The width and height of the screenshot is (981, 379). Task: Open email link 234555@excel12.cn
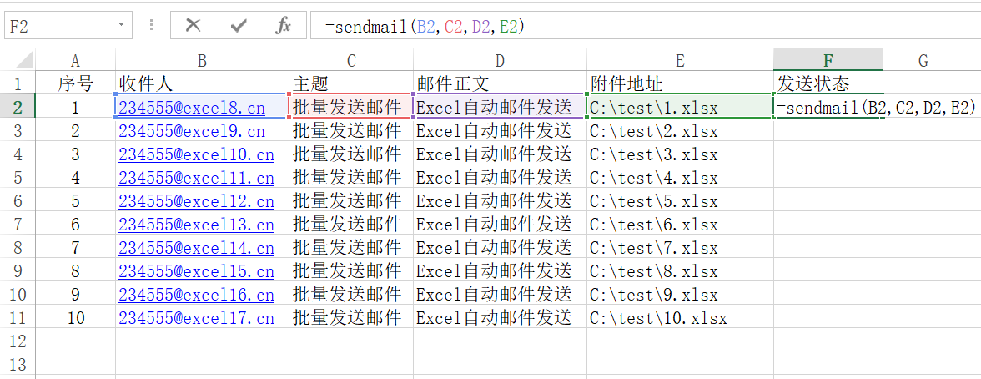(197, 201)
